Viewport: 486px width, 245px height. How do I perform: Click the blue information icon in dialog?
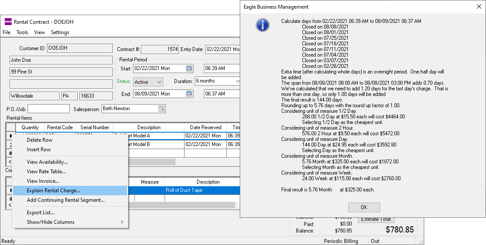pyautogui.click(x=263, y=25)
